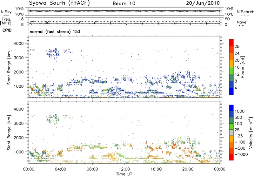The width and height of the screenshot is (254, 176).
Task: Click the "60" Nave axis tick
Action: coord(227,19)
